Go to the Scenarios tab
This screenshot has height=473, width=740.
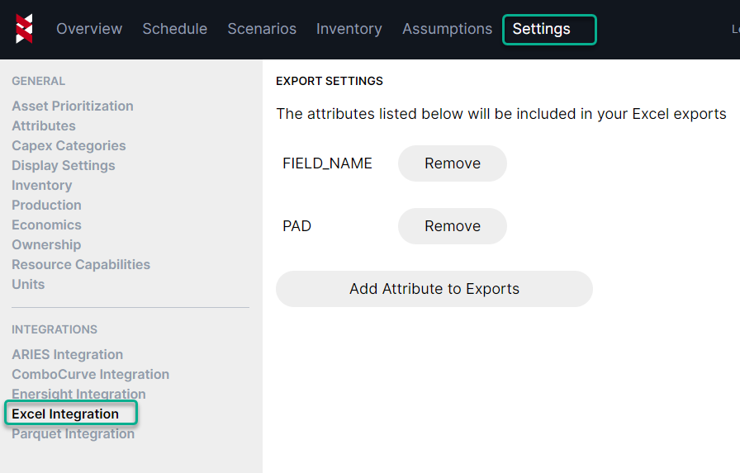click(262, 29)
